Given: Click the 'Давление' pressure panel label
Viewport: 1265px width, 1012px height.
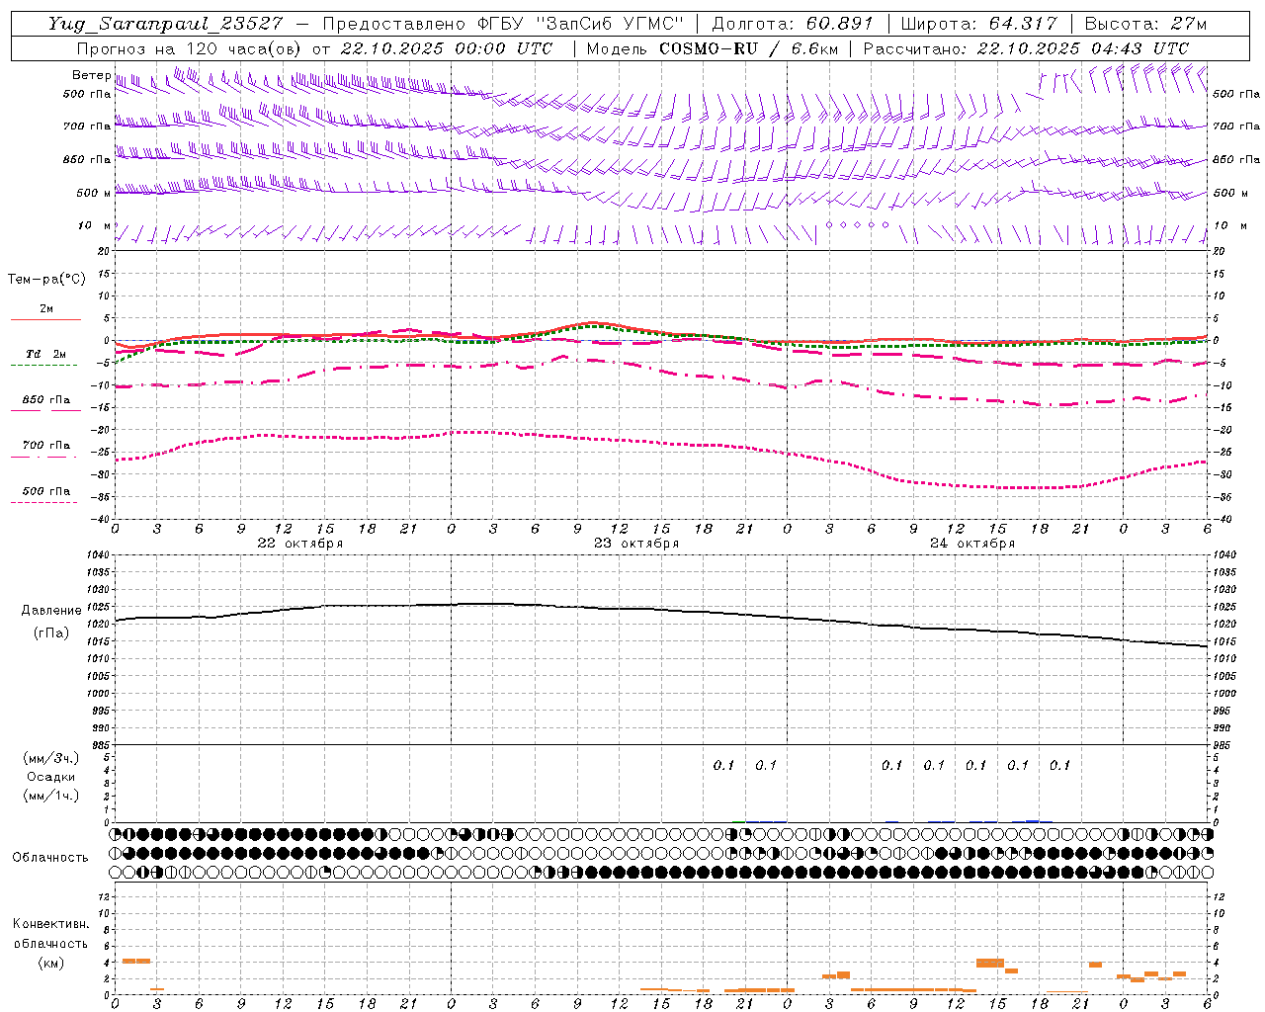Looking at the screenshot, I should pyautogui.click(x=51, y=611).
